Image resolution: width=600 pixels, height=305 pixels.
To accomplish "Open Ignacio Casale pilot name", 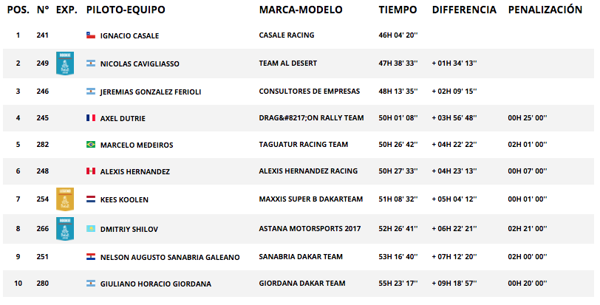I will pos(129,35).
